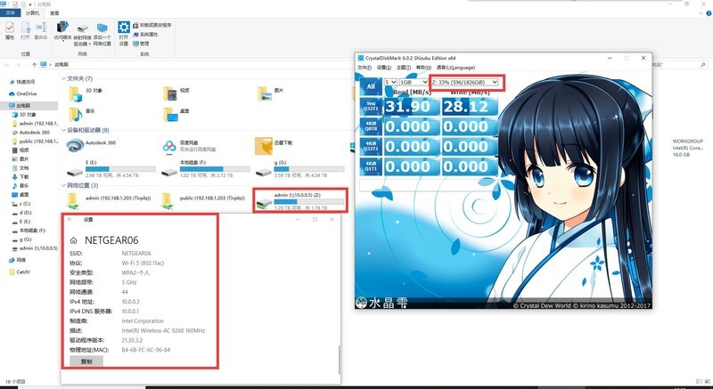
Task: Click the 复制 button in Settings window
Action: point(86,361)
